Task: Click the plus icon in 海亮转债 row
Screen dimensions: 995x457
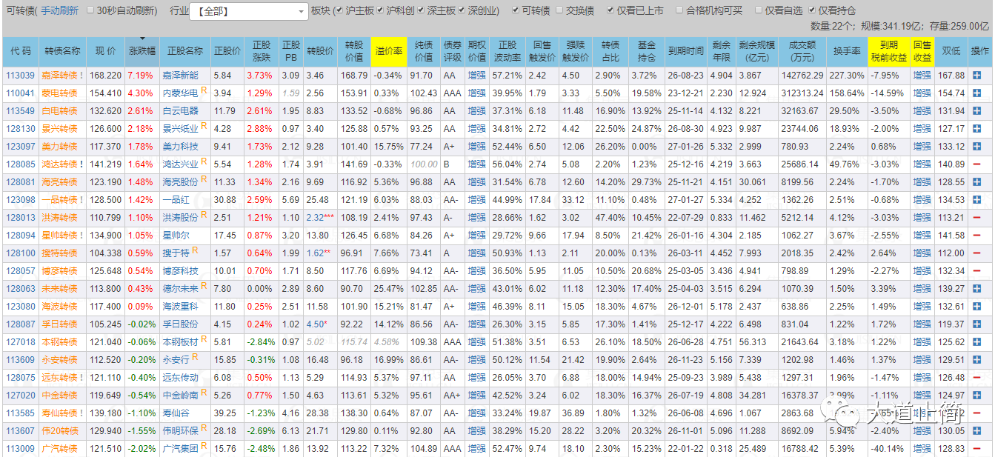Action: [979, 182]
